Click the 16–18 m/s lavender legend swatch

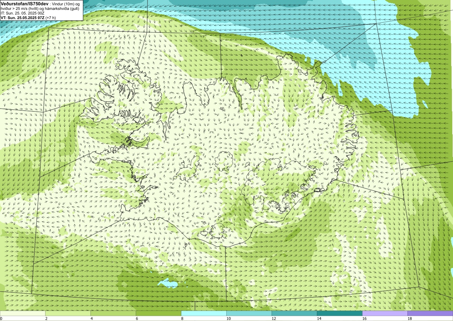coord(385,314)
